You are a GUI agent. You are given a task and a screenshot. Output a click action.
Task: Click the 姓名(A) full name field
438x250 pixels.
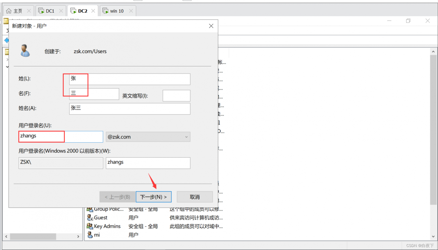point(130,109)
